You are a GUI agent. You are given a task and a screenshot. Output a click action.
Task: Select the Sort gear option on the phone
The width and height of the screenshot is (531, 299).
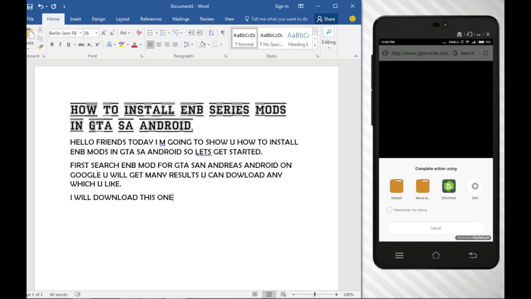(x=475, y=186)
